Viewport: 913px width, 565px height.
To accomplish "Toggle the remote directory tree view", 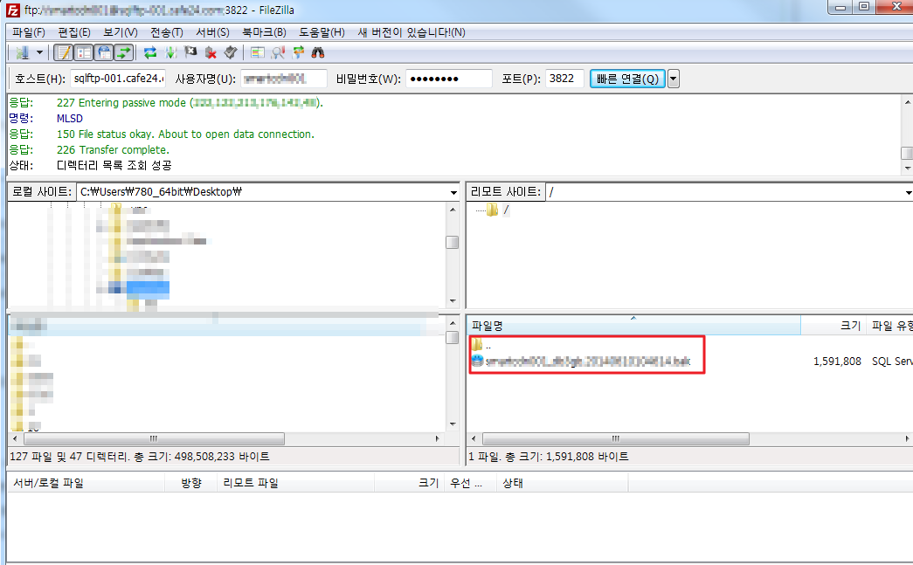I will (104, 52).
